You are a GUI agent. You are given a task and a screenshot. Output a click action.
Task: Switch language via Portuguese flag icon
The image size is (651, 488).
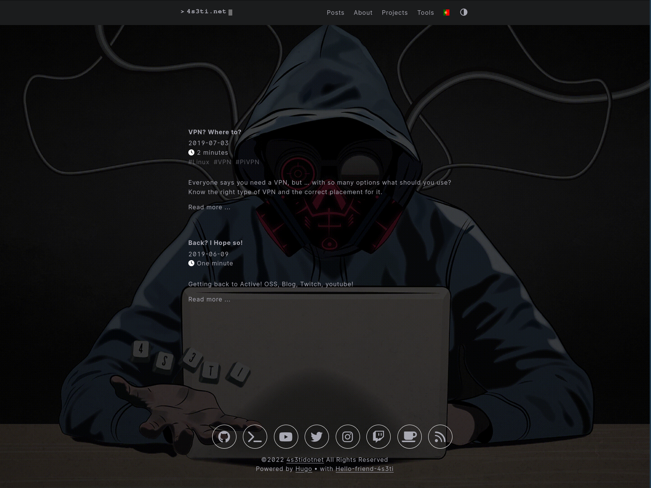pyautogui.click(x=446, y=13)
